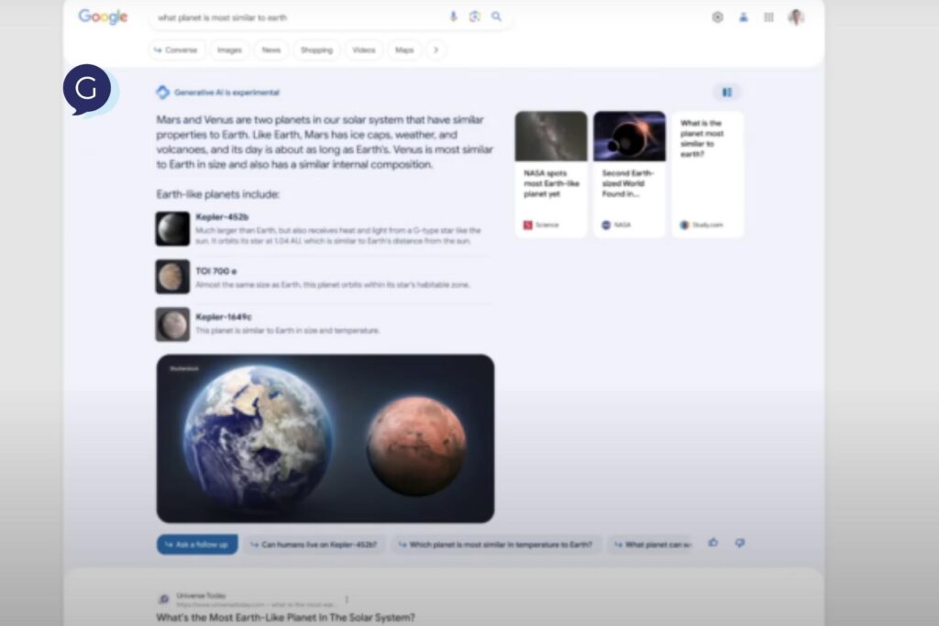Click the search magnifier icon
939x626 pixels.
click(x=496, y=16)
